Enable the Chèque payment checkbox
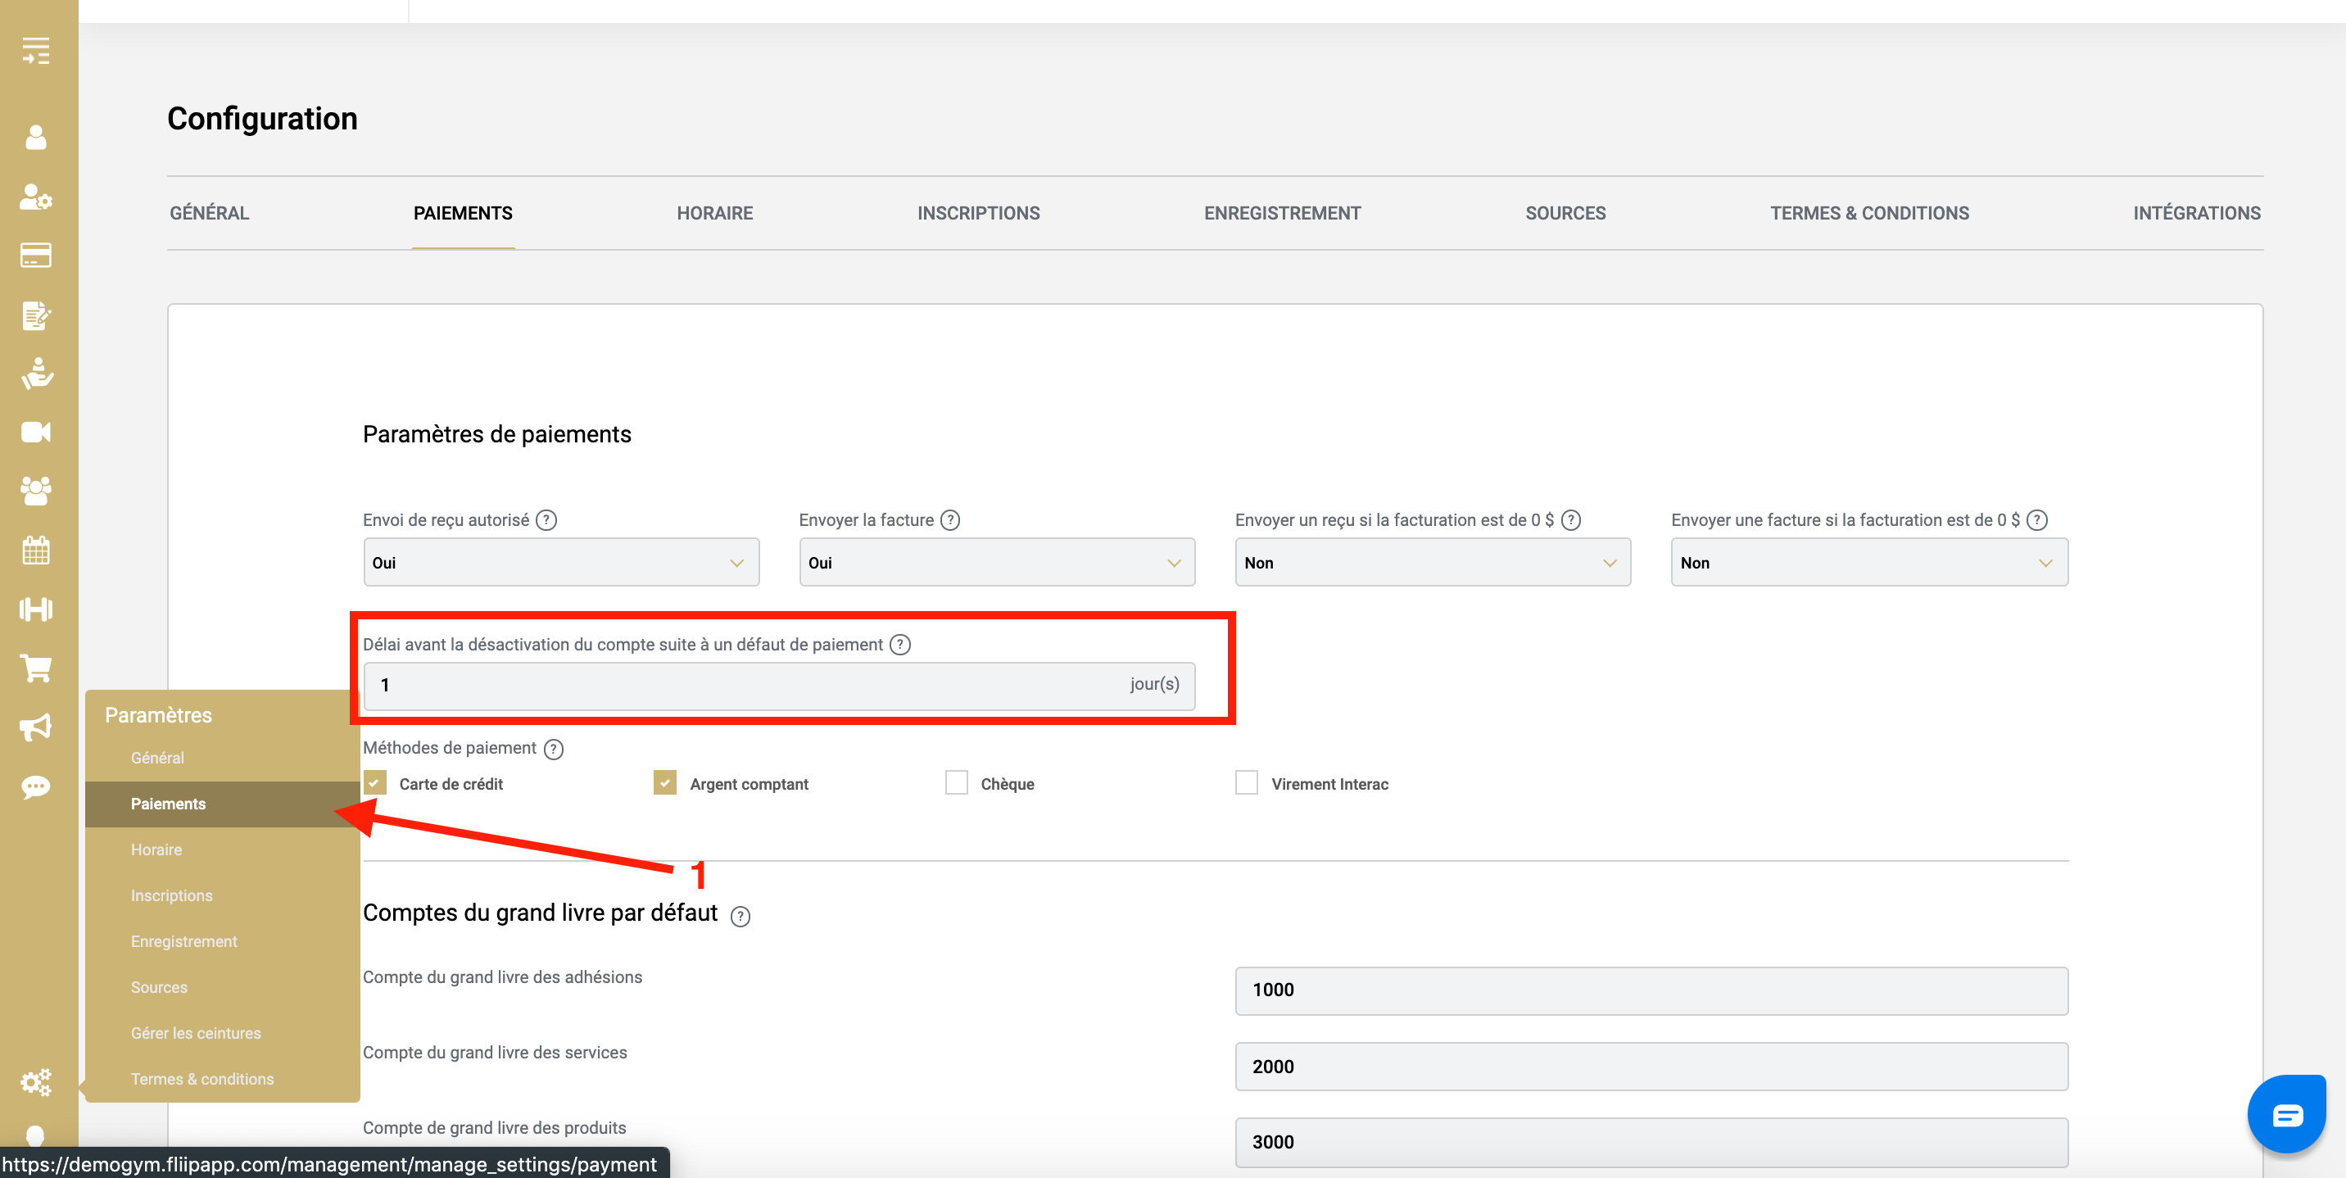Viewport: 2346px width, 1178px height. (956, 783)
